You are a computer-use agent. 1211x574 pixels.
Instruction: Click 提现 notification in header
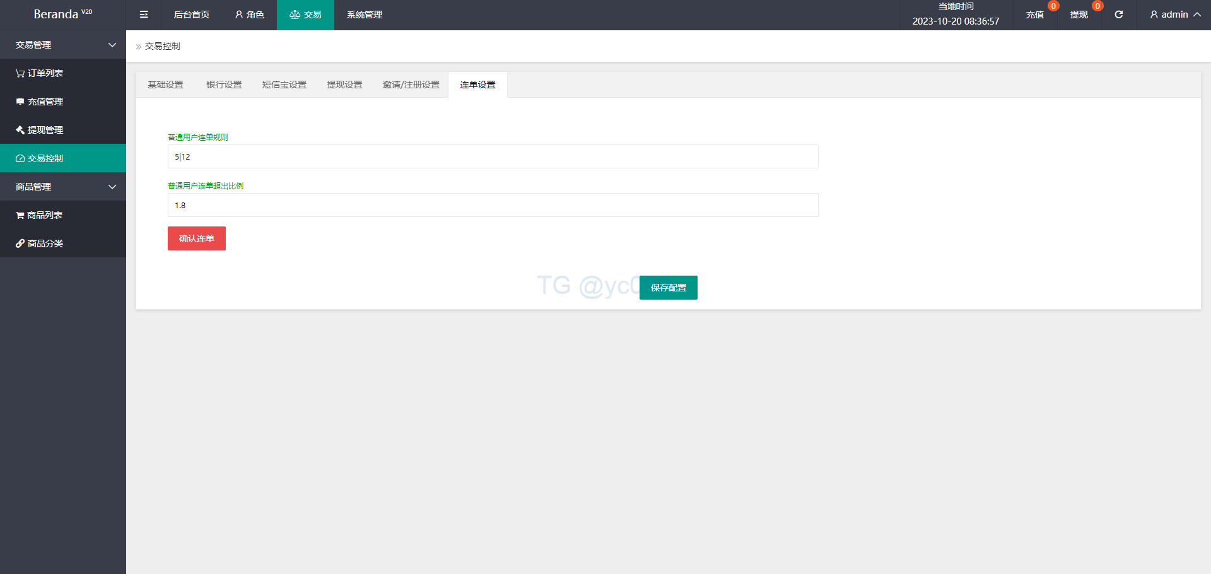pyautogui.click(x=1079, y=15)
